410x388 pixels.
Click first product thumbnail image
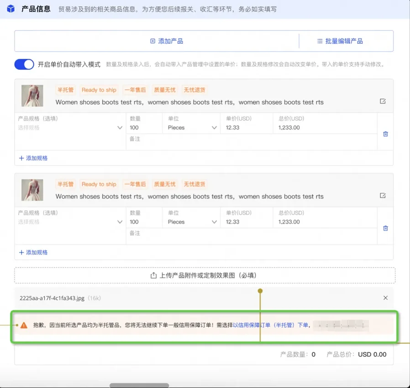[32, 96]
